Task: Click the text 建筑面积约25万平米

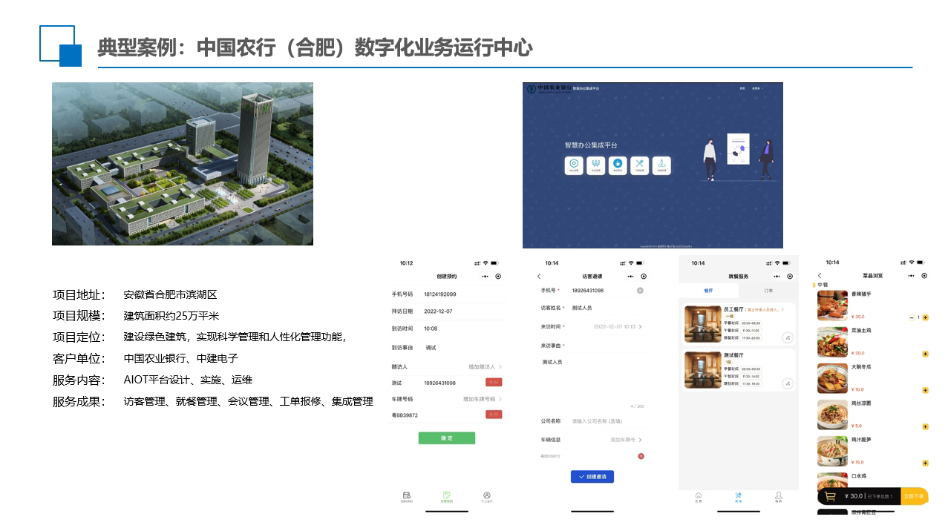Action: click(x=171, y=316)
